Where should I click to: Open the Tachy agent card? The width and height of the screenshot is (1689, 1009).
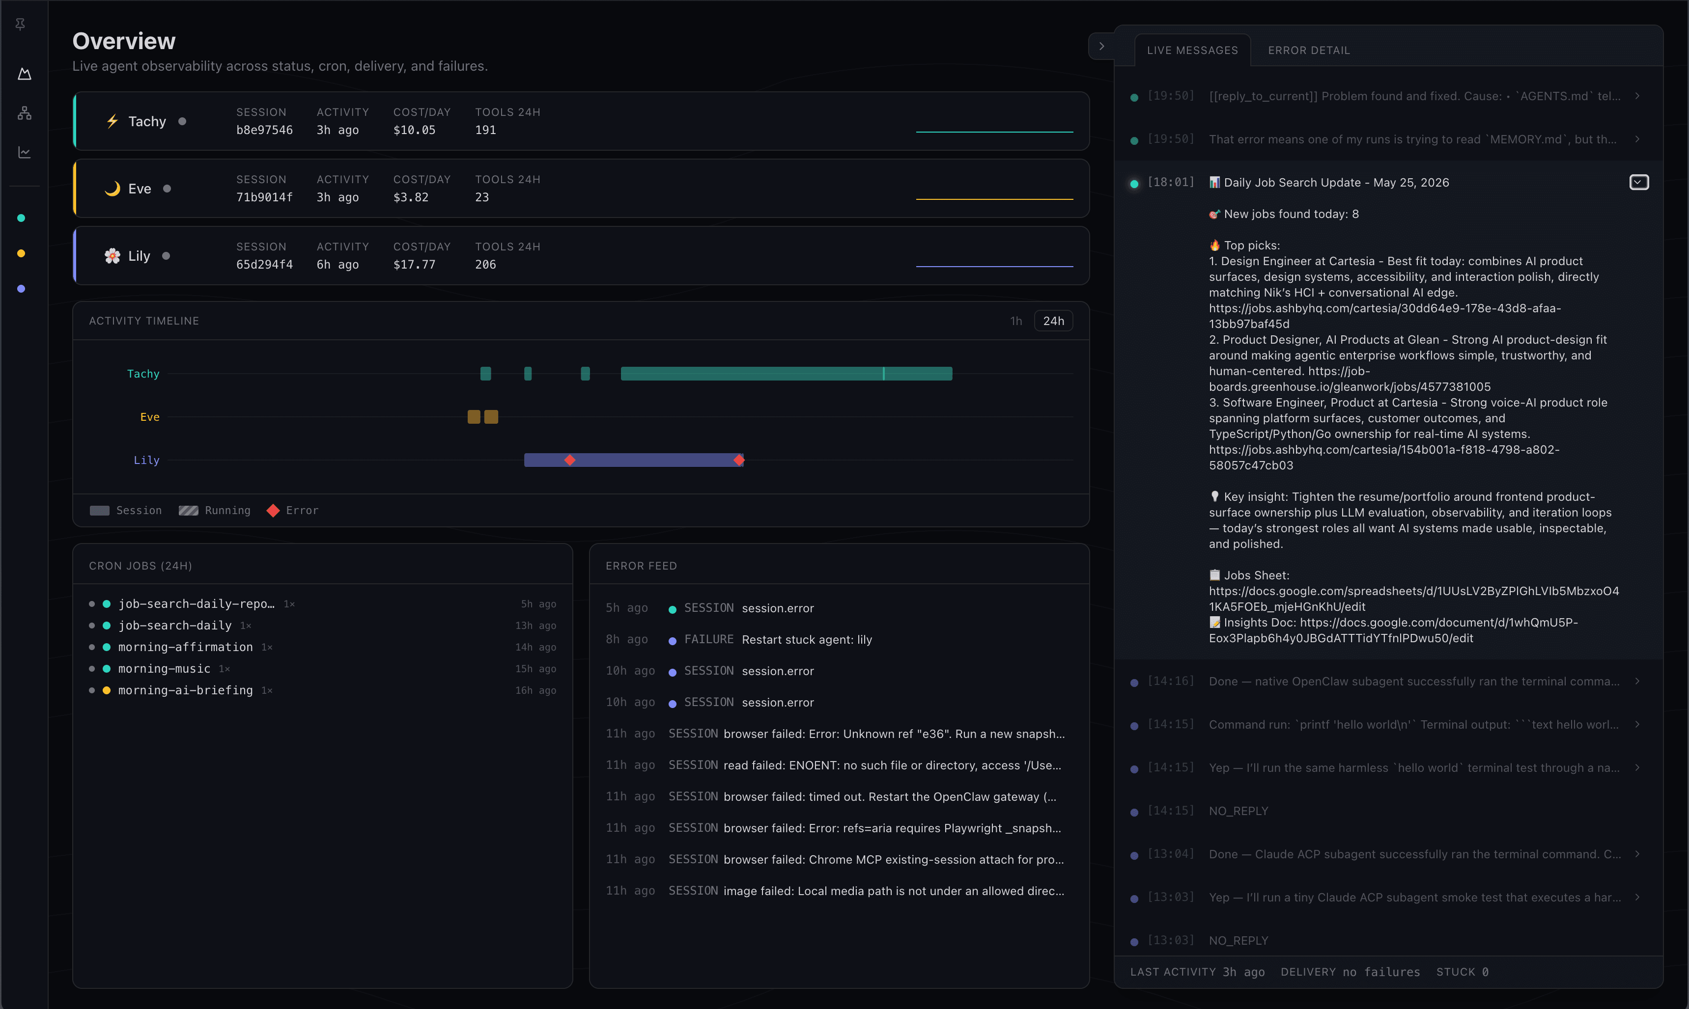click(581, 121)
